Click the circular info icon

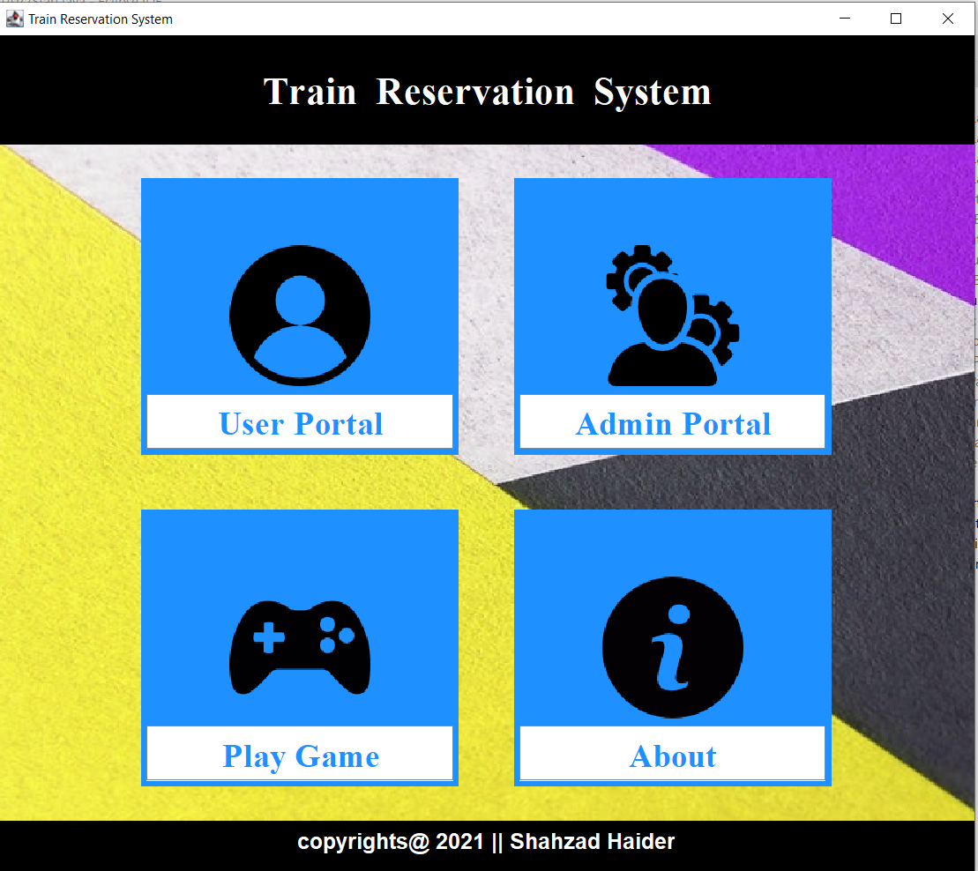coord(672,647)
